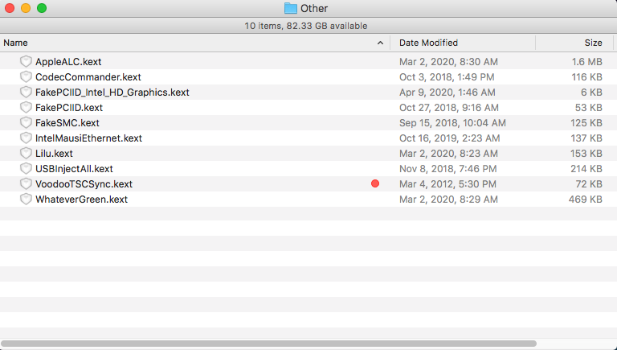617x350 pixels.
Task: Click the date Oct 16, 2019, 2:23 AM
Action: (449, 138)
